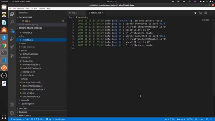This screenshot has height=121, width=215.
Task: Close results.log in Open Editors list
Action: [x=20, y=25]
